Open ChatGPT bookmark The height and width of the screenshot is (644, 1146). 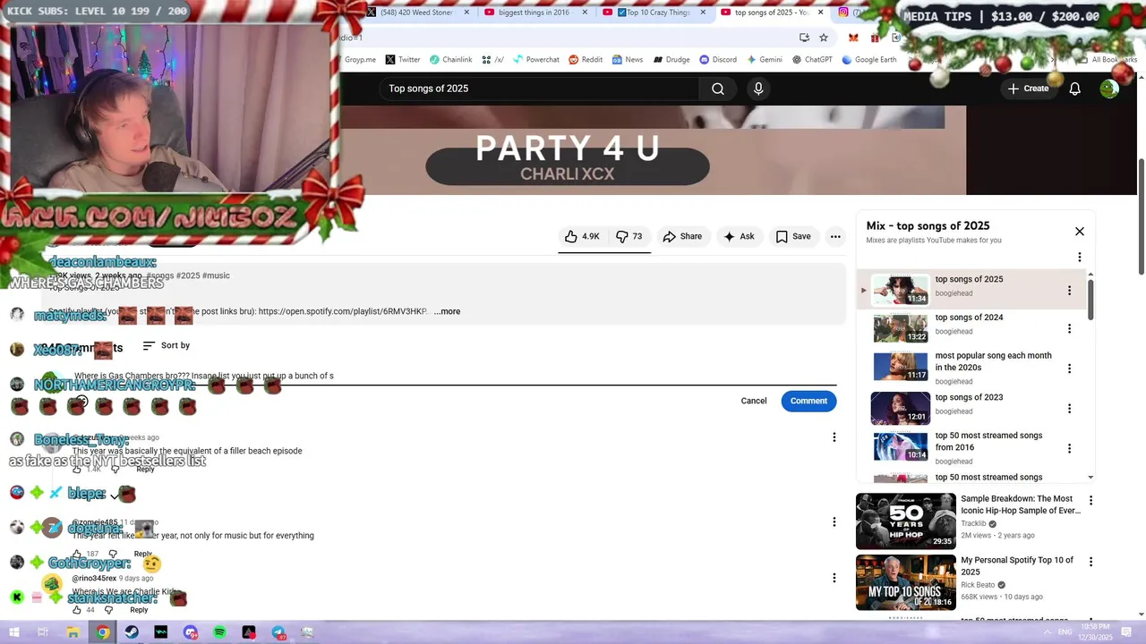pos(812,60)
